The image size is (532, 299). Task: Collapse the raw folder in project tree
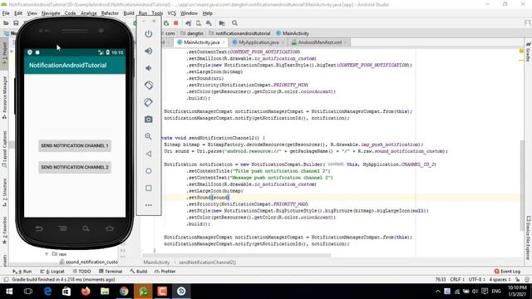[x=47, y=254]
